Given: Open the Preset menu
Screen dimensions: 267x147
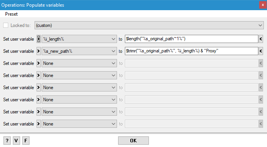Looking at the screenshot, I should click(11, 14).
